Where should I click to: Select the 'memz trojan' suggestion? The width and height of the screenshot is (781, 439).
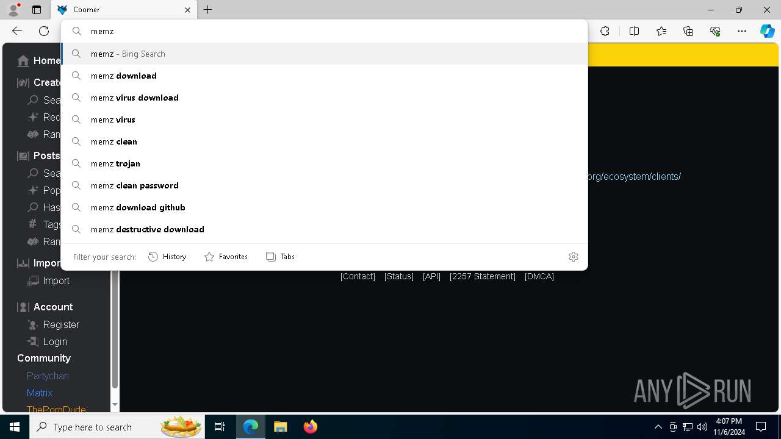[x=324, y=163]
